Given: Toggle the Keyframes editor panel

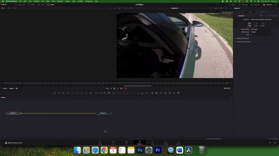Looking at the screenshot, I should coord(243,5).
